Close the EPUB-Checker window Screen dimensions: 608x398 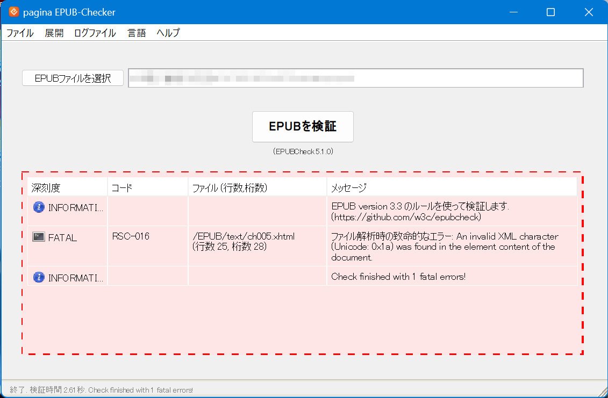coord(589,12)
